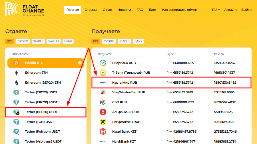Click the HalykBank green logo

click(x=103, y=141)
